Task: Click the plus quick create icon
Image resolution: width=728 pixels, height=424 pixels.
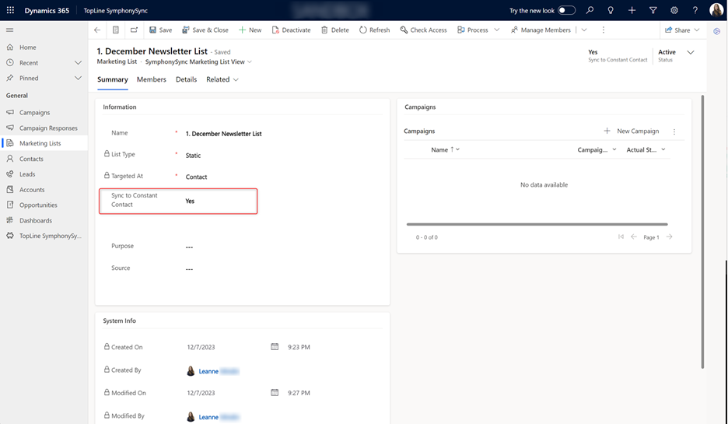Action: click(x=632, y=10)
